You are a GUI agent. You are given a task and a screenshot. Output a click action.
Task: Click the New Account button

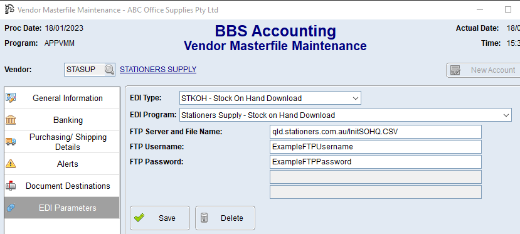[483, 70]
